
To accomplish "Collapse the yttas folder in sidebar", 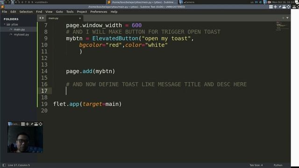I will 5,24.
